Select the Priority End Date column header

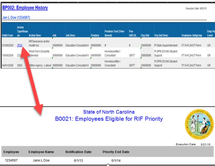(116, 152)
